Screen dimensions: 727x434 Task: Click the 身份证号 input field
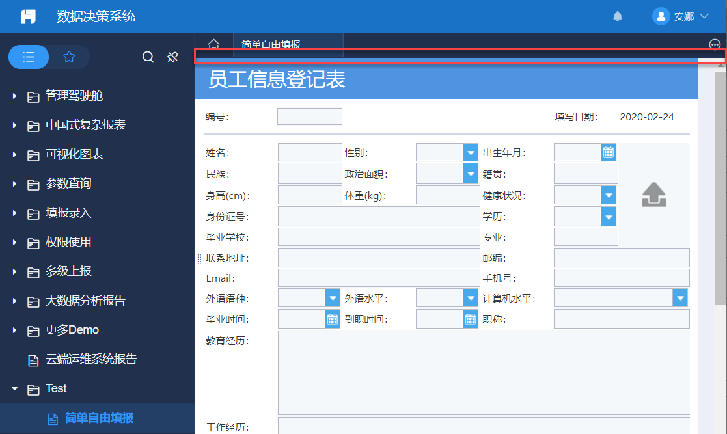tap(379, 216)
